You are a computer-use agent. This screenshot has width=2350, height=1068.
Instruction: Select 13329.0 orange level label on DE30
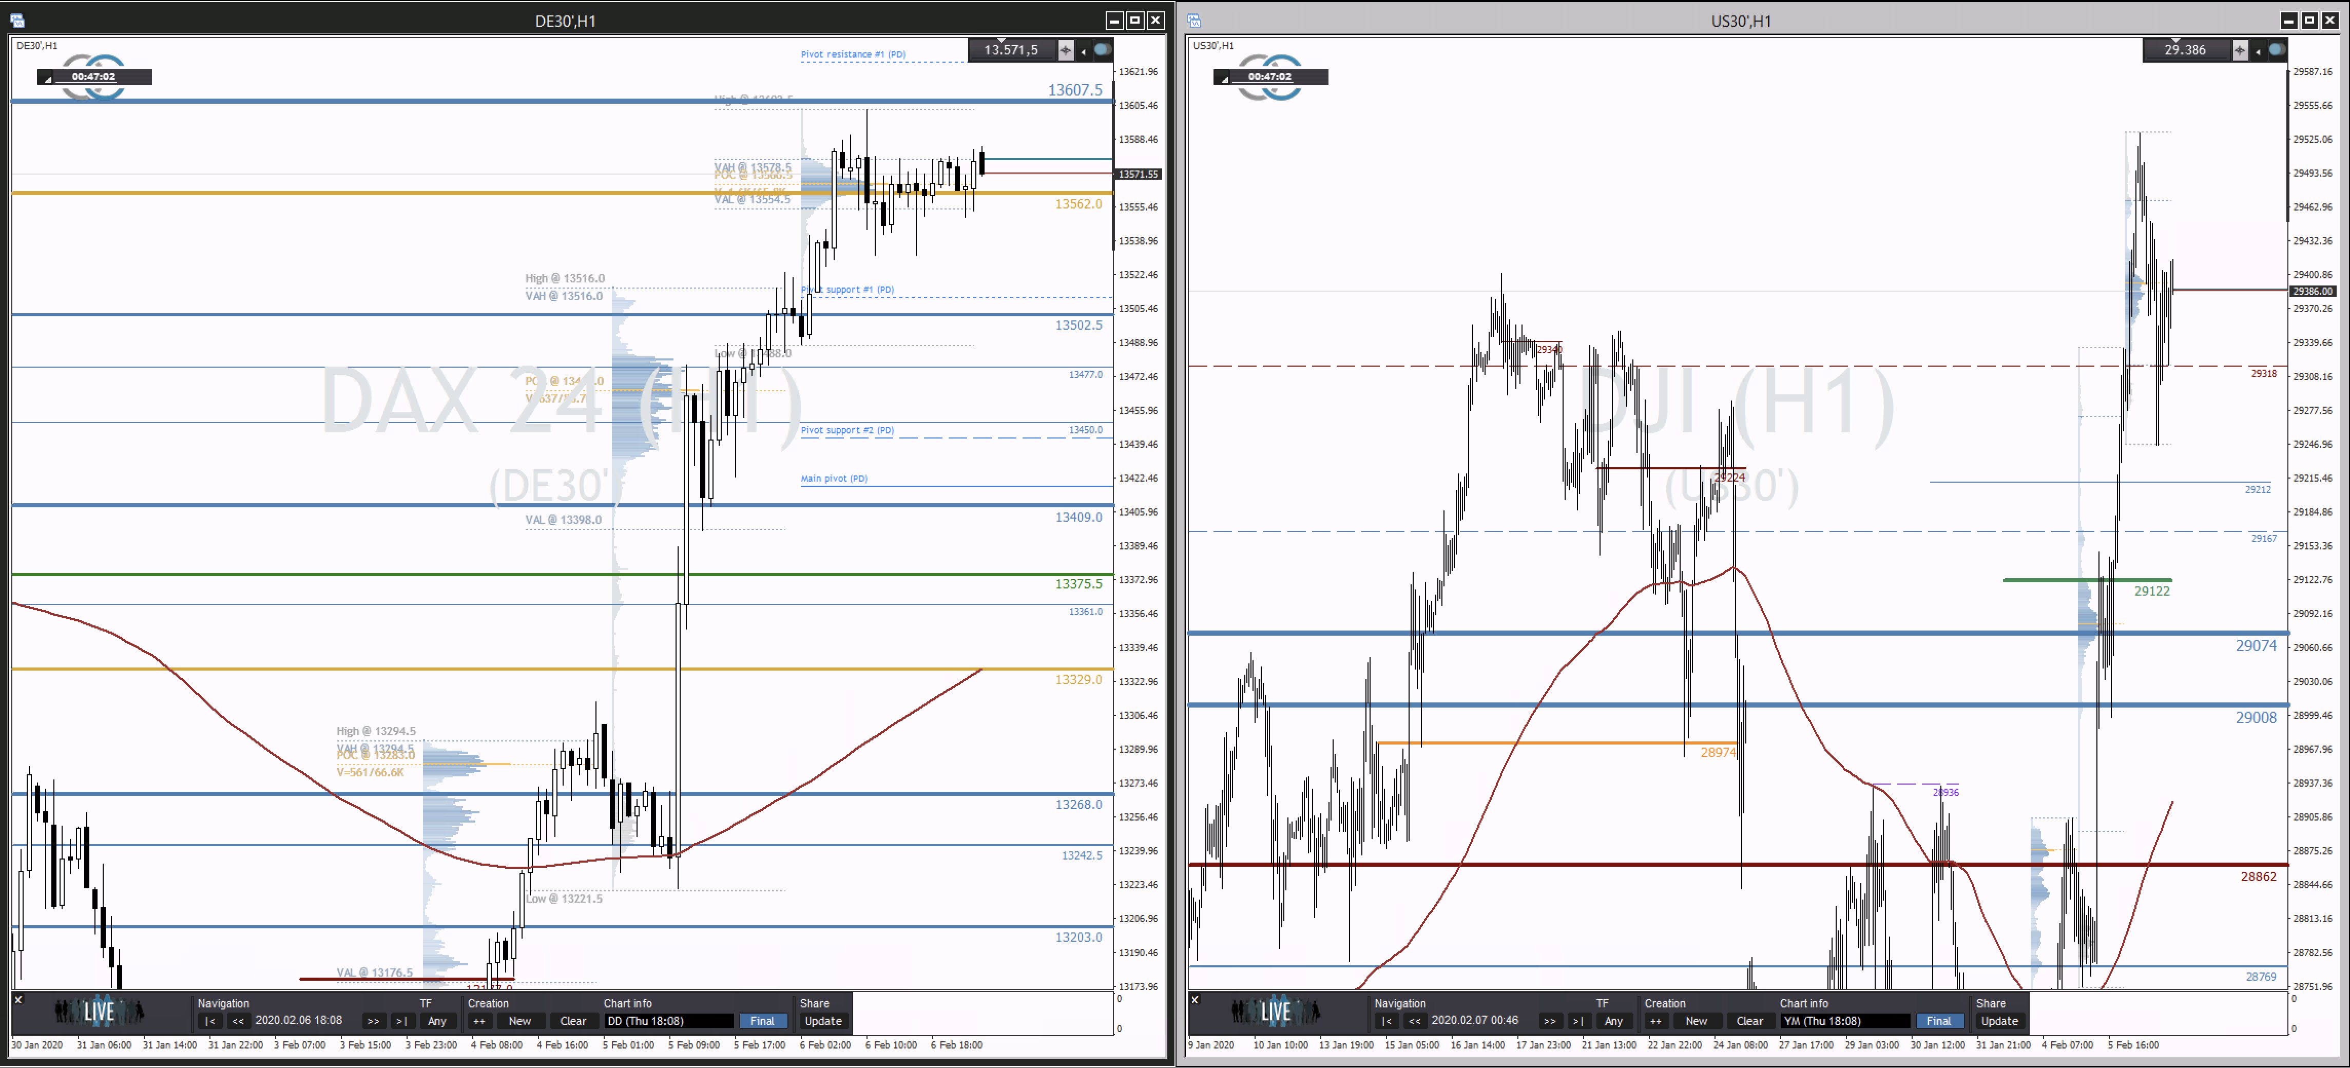click(x=1079, y=679)
